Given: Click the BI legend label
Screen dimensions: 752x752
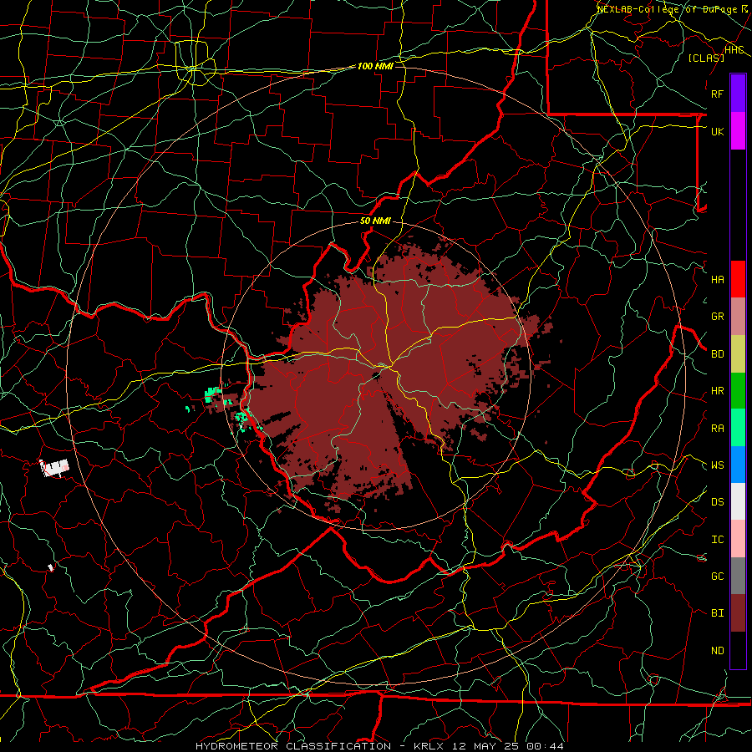Looking at the screenshot, I should (x=717, y=613).
